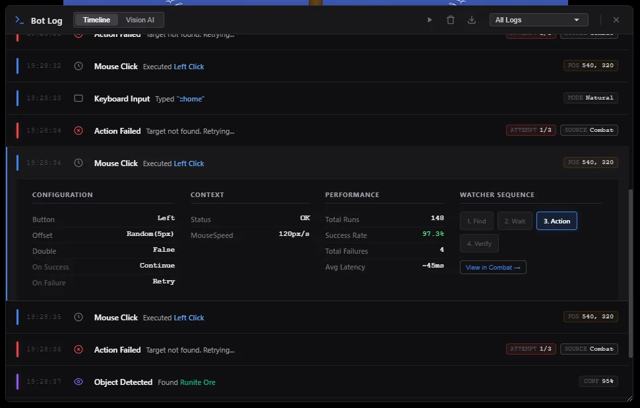Follow the View in Combat link

click(x=493, y=268)
